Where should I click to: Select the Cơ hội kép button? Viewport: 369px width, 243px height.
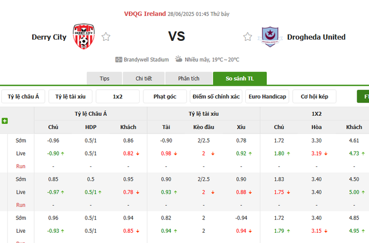click(x=315, y=97)
